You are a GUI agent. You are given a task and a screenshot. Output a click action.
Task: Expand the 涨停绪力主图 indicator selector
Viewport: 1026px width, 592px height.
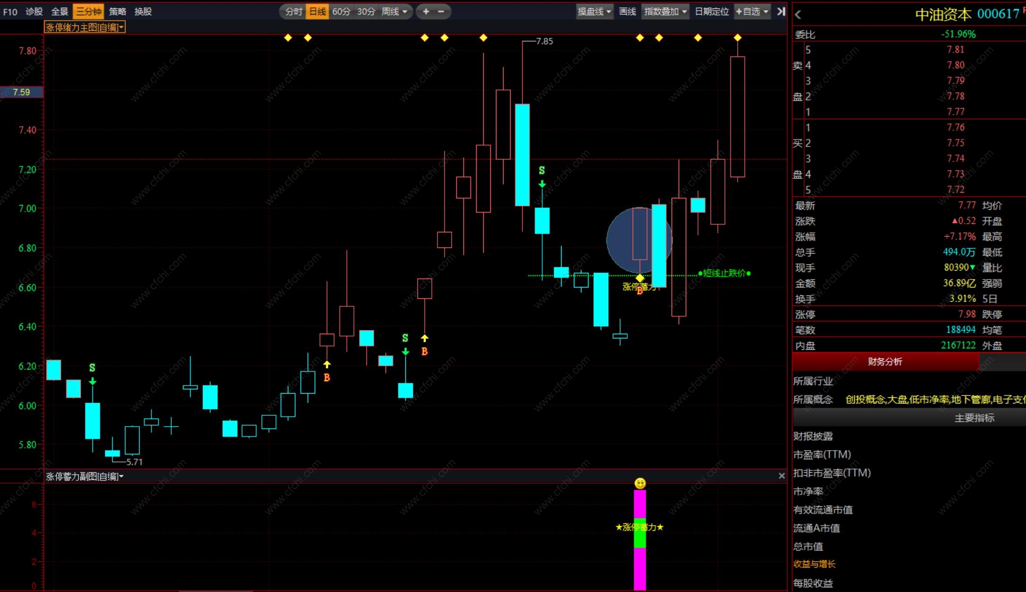pos(85,27)
